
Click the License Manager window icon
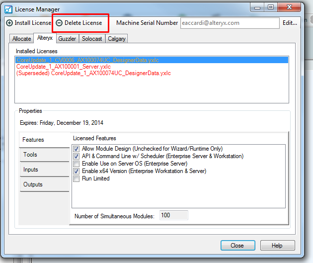[8, 9]
